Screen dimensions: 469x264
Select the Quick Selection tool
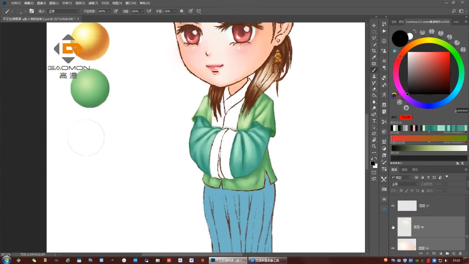point(374,44)
